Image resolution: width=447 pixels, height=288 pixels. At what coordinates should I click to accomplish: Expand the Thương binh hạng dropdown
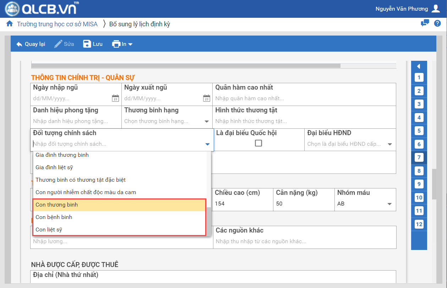(x=207, y=122)
